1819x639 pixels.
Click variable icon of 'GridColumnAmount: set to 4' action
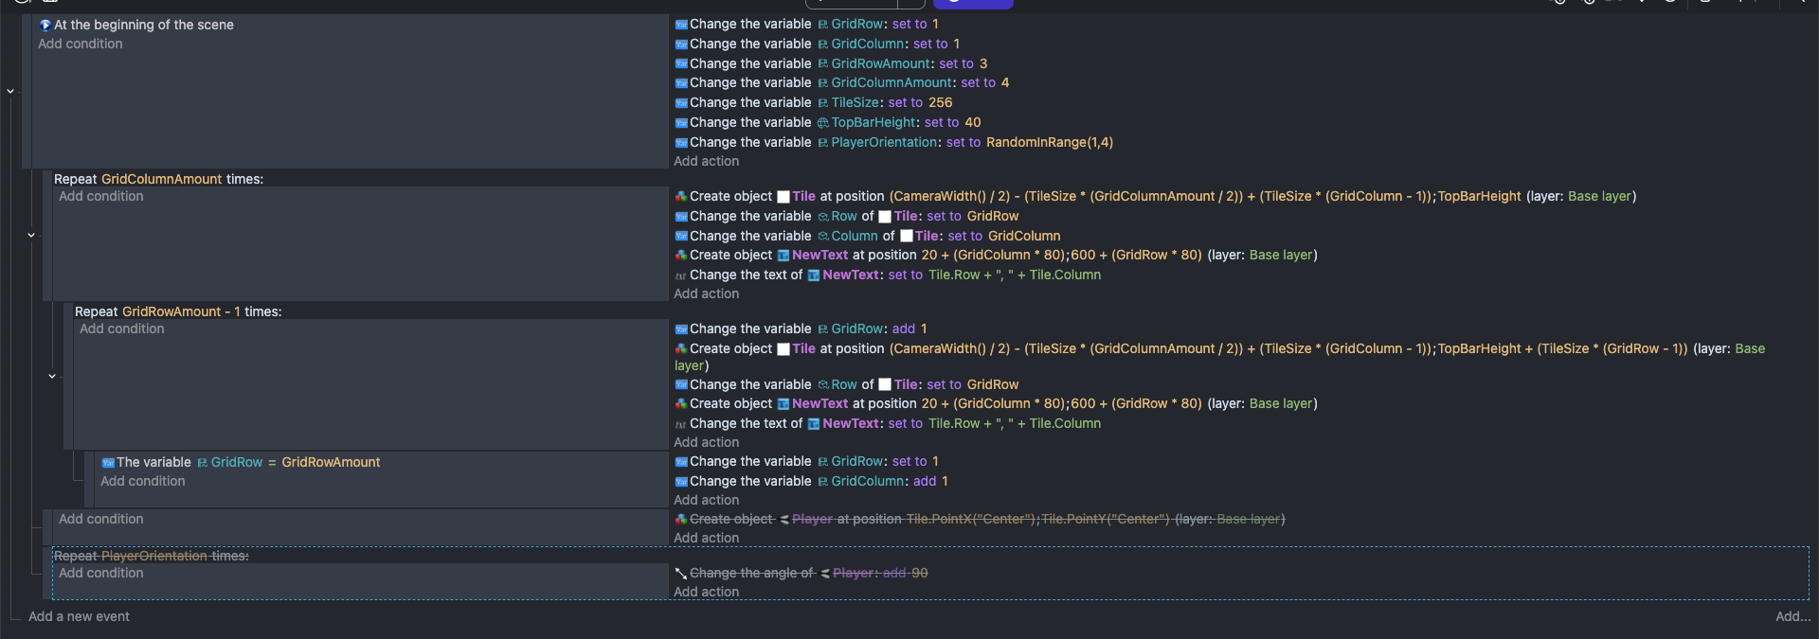click(x=681, y=83)
